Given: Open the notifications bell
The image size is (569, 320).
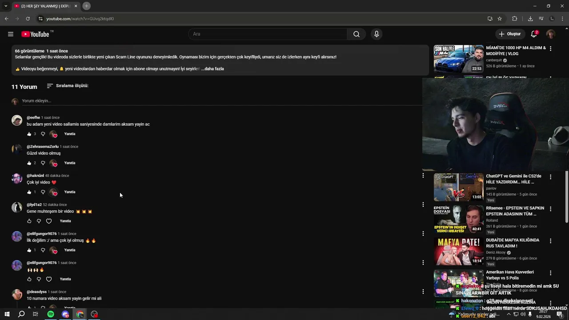Looking at the screenshot, I should click(534, 34).
